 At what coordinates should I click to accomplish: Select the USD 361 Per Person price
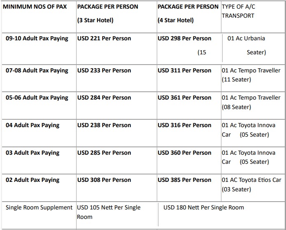(184, 98)
